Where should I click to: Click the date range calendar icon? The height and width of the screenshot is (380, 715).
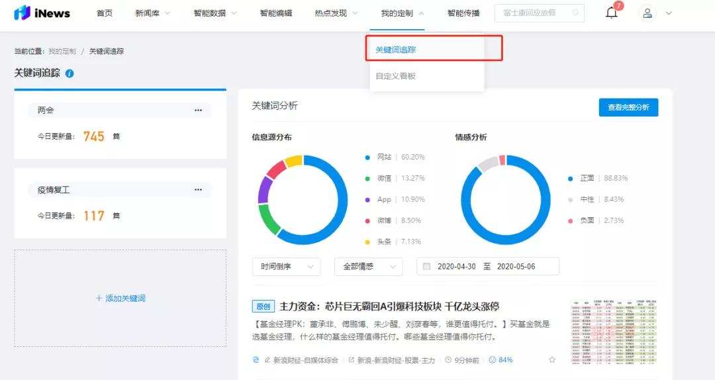pyautogui.click(x=426, y=266)
